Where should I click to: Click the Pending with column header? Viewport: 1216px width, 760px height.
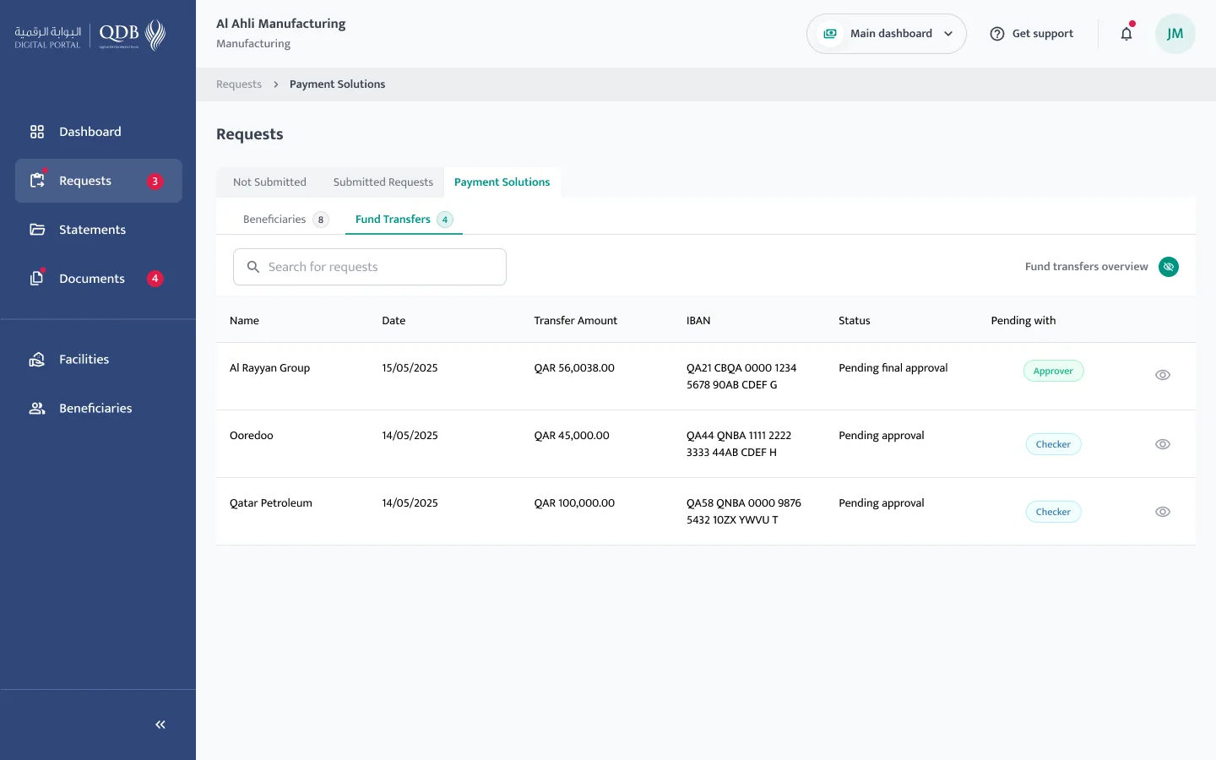tap(1023, 321)
